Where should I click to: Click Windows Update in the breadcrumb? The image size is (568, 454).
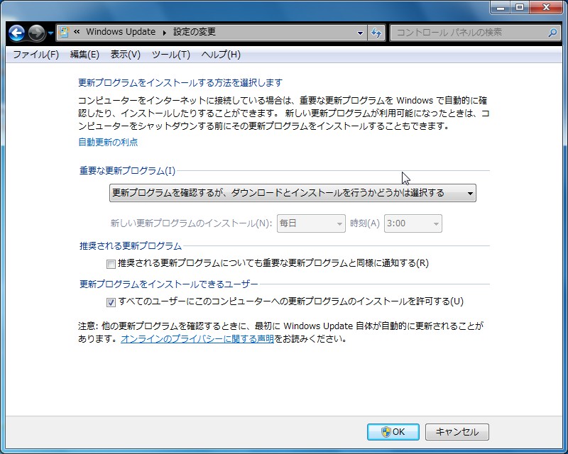(x=121, y=32)
